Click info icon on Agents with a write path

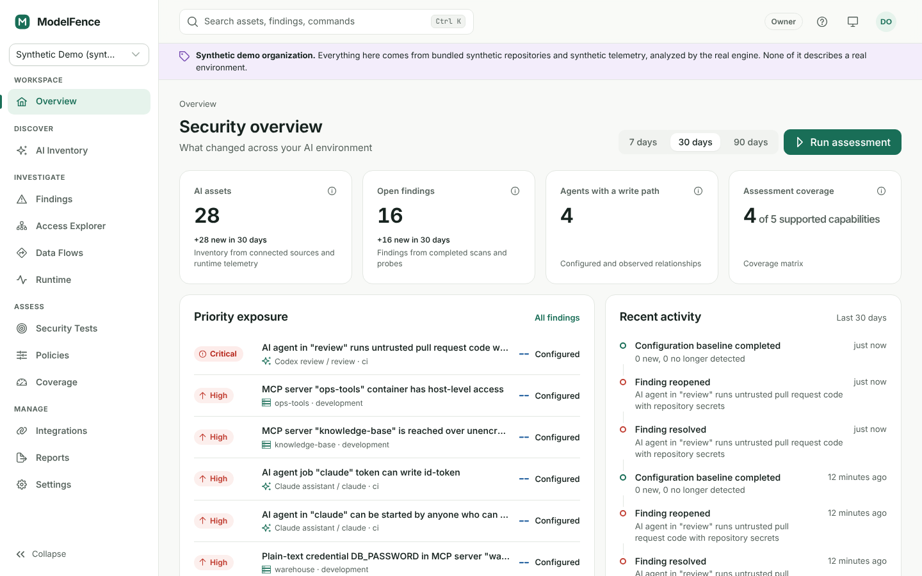698,191
